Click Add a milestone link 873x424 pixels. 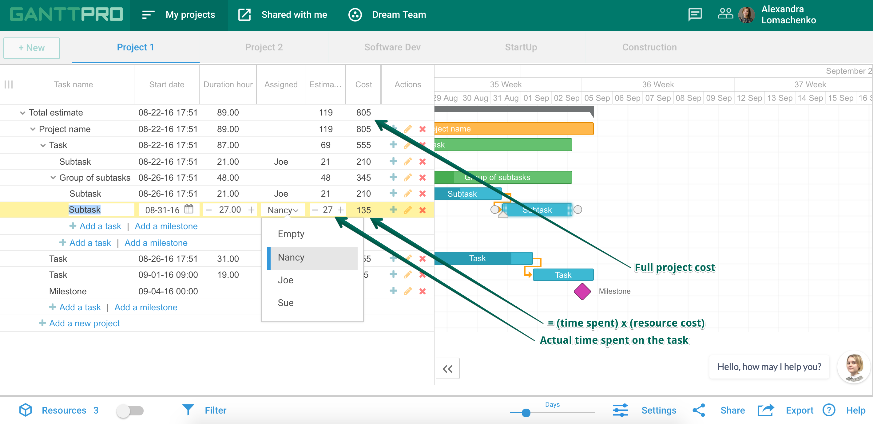(165, 226)
